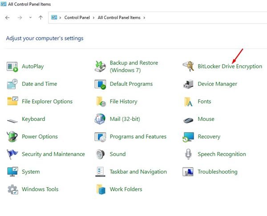Open the Date and Time link
267x216 pixels.
[x=39, y=84]
